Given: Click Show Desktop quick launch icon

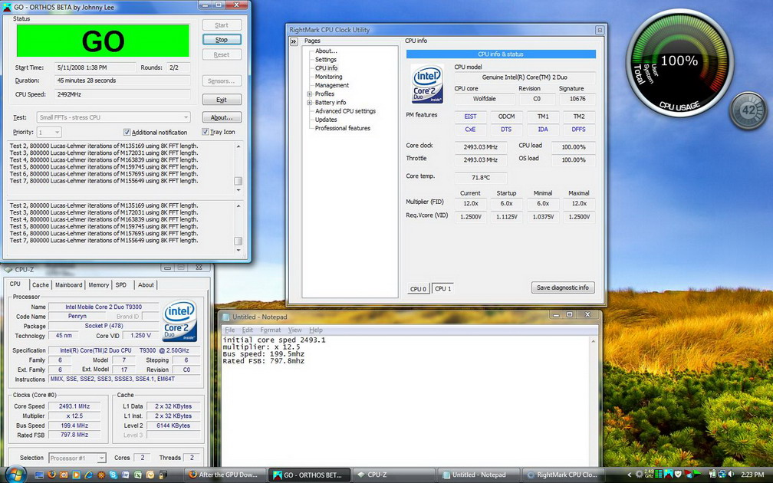Looking at the screenshot, I should point(39,475).
